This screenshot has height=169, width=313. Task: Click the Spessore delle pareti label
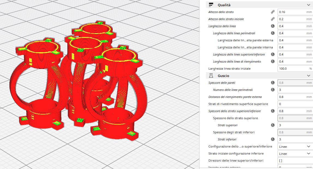pos(222,83)
